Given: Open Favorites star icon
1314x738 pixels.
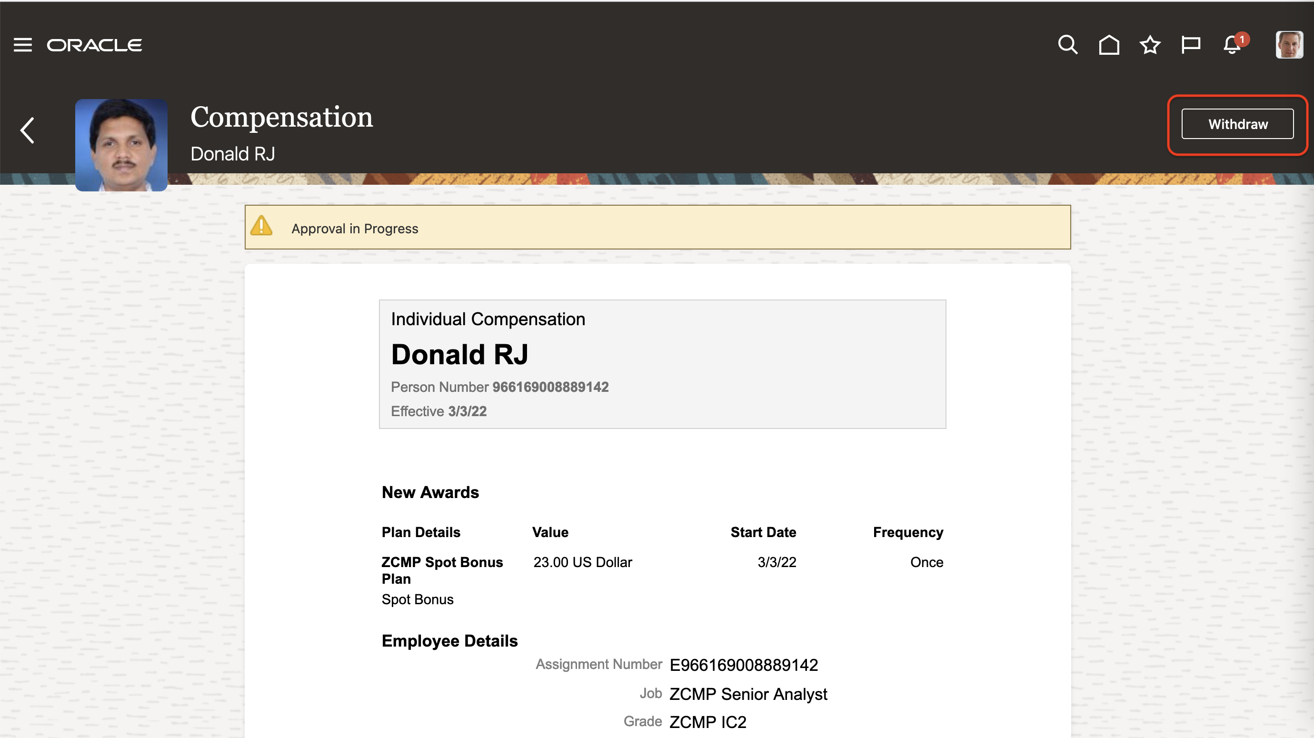Looking at the screenshot, I should click(x=1150, y=45).
